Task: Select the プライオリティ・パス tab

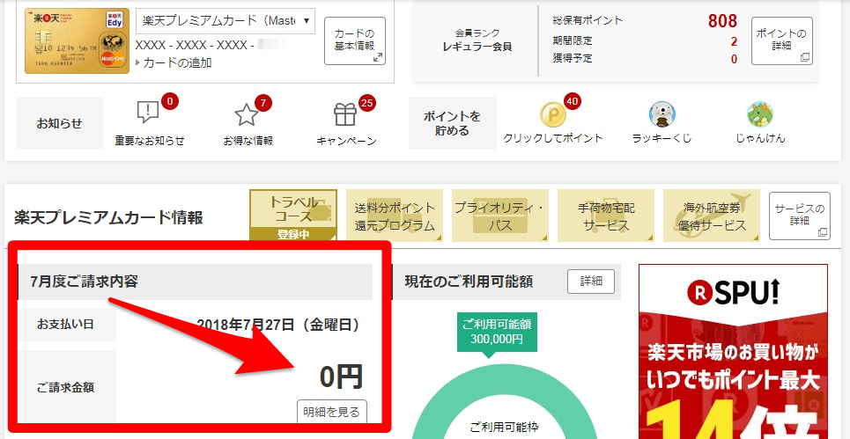Action: (x=499, y=216)
